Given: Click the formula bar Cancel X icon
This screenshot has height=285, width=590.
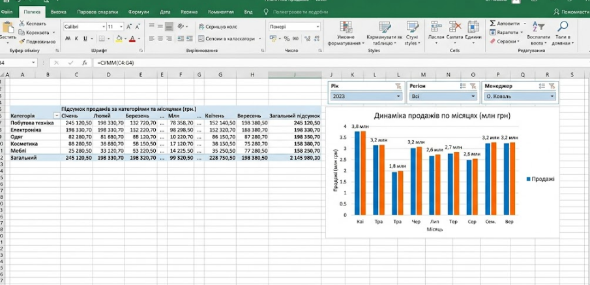Looking at the screenshot, I should click(57, 63).
